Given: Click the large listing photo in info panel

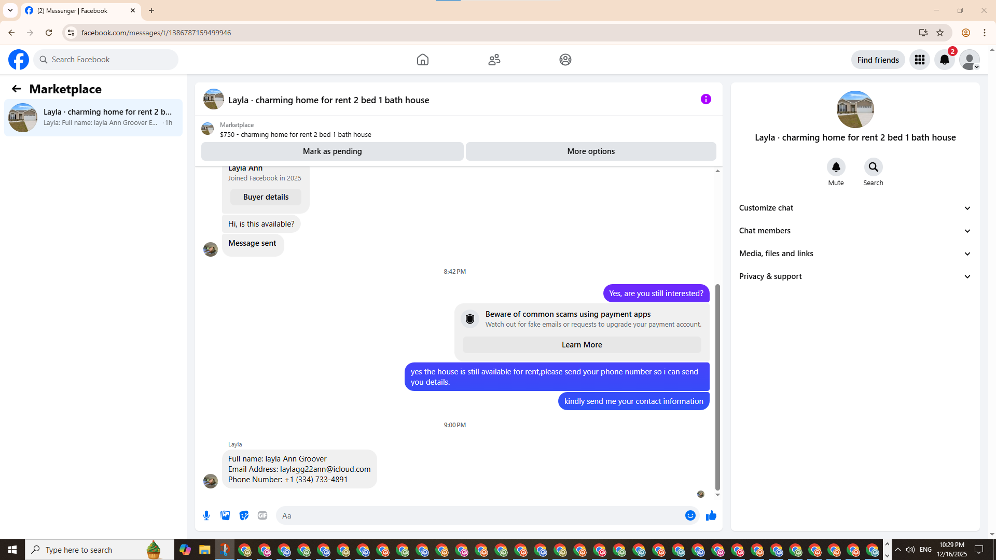Looking at the screenshot, I should [x=855, y=109].
